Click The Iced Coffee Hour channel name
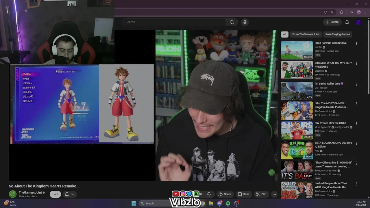 [x=325, y=171]
